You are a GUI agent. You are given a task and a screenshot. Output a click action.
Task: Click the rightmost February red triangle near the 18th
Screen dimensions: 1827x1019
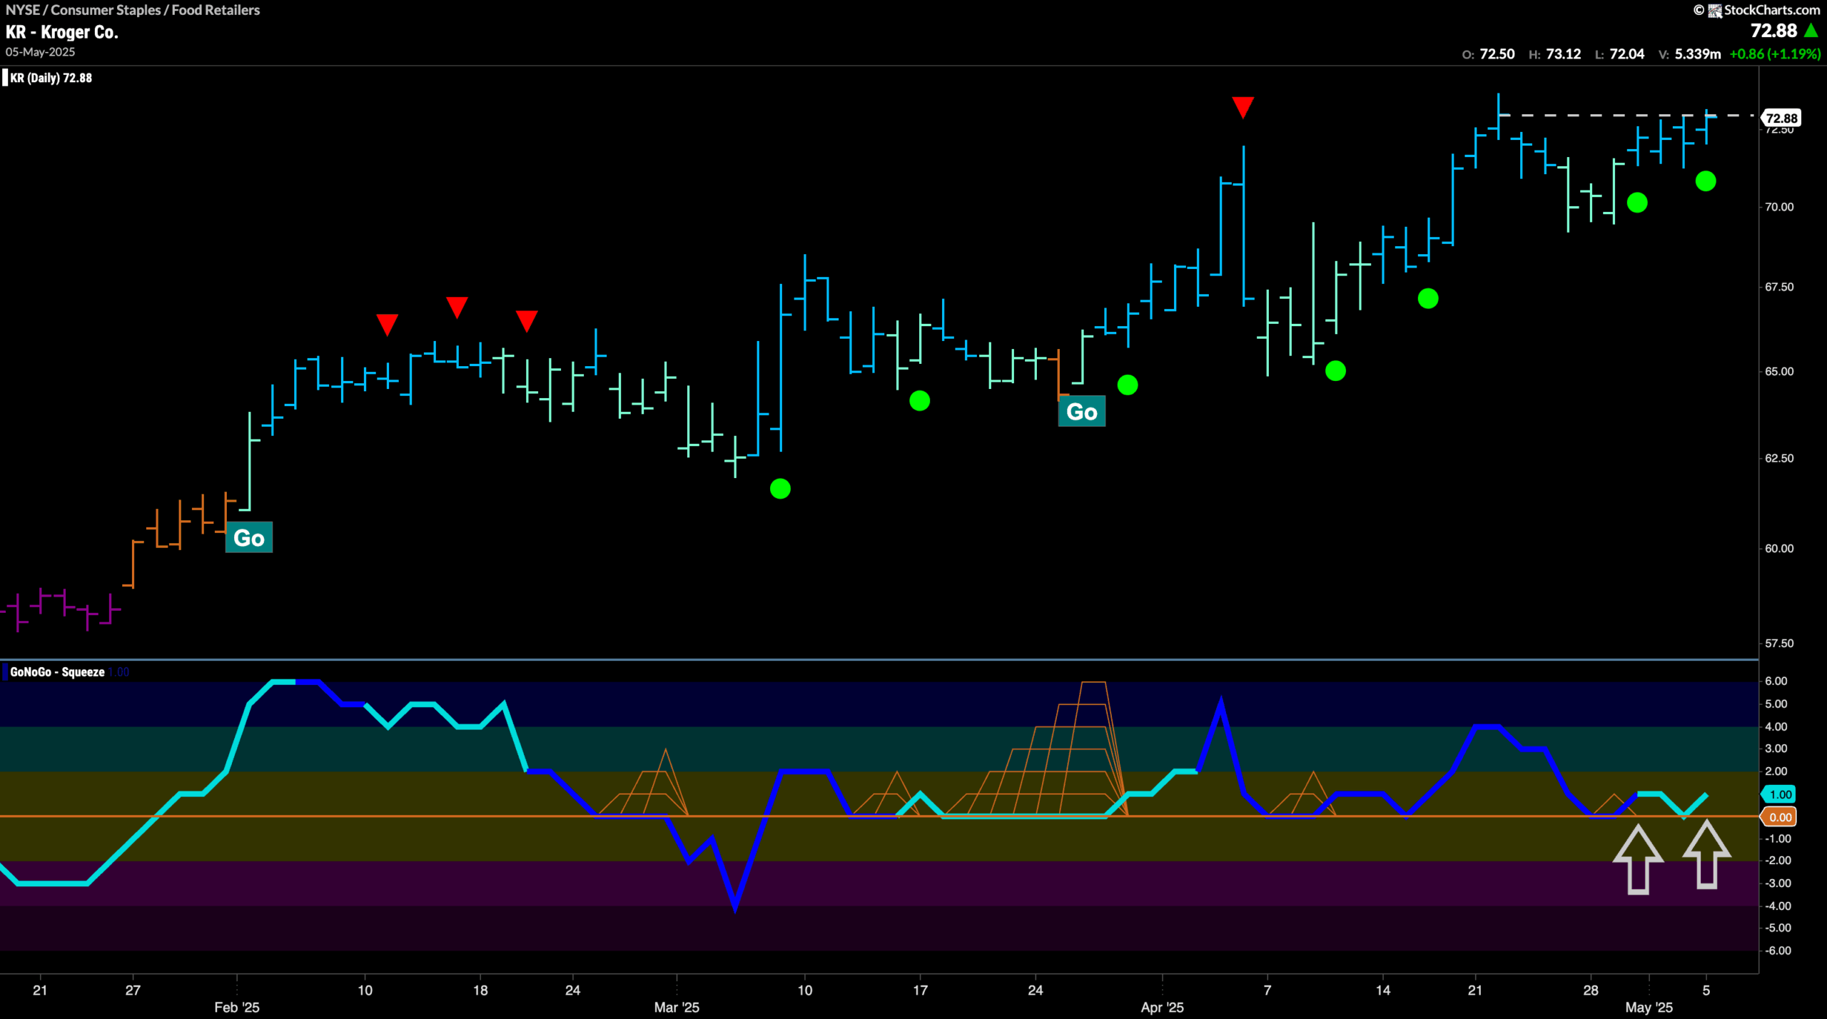tap(527, 321)
